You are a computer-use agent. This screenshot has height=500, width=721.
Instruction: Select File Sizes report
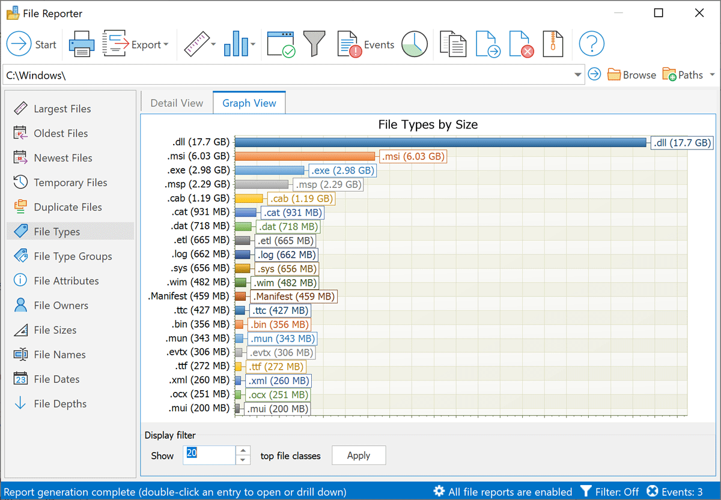coord(70,330)
